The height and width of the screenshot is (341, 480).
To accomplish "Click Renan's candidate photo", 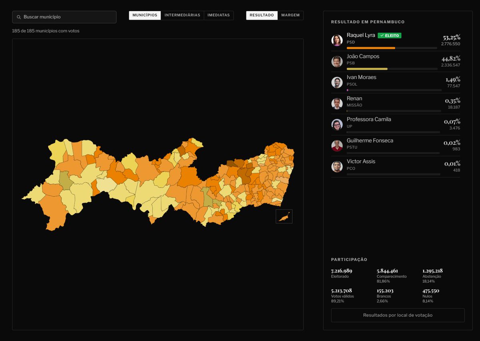I will pyautogui.click(x=337, y=103).
